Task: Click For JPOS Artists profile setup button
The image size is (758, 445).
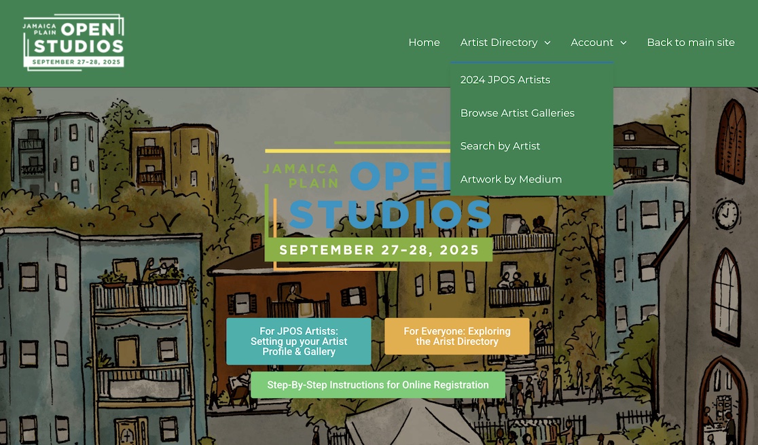Action: click(299, 342)
